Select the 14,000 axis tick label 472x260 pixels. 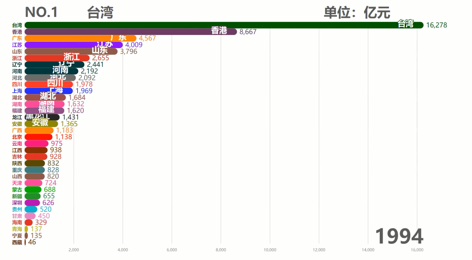pos(368,250)
